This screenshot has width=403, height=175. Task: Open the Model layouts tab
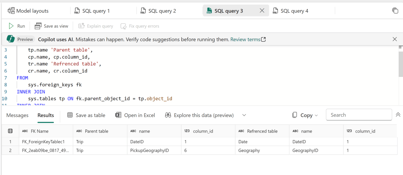[x=28, y=11]
